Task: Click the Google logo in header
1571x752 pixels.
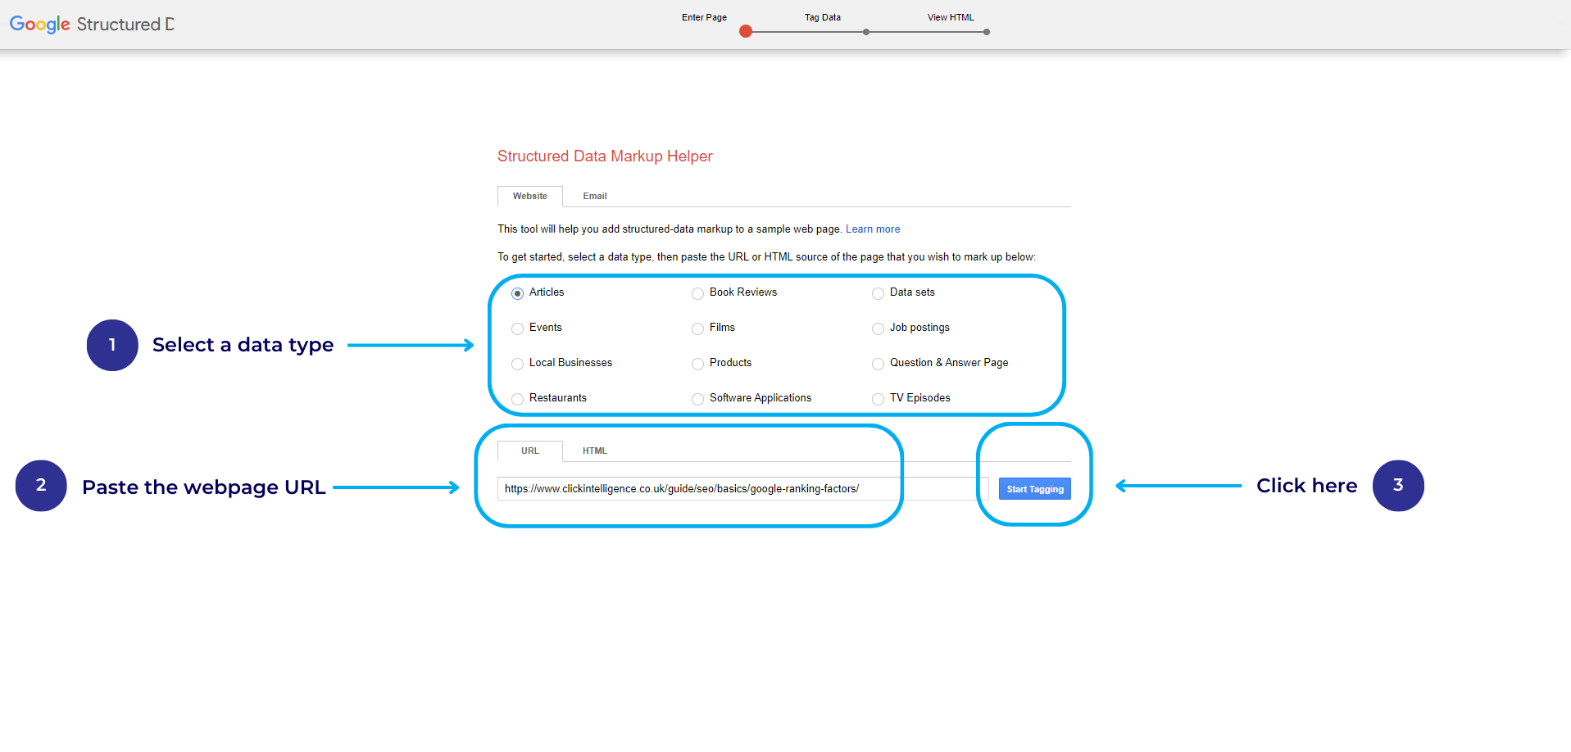Action: point(39,24)
